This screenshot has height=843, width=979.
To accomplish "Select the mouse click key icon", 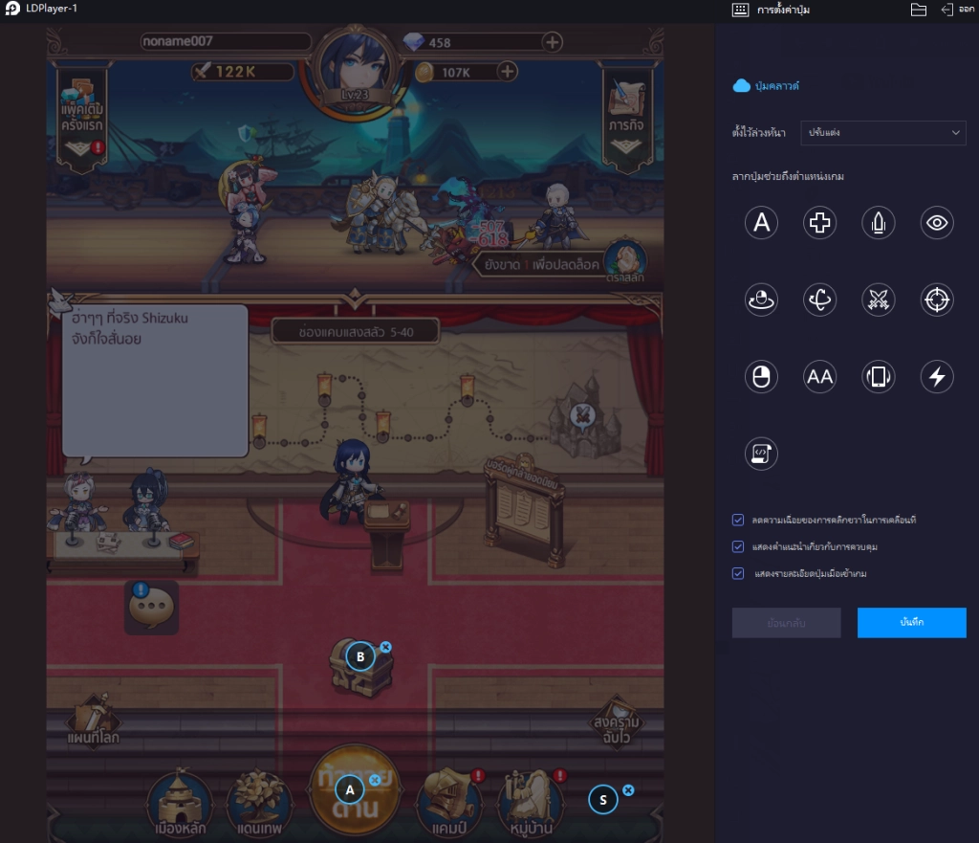I will 761,376.
